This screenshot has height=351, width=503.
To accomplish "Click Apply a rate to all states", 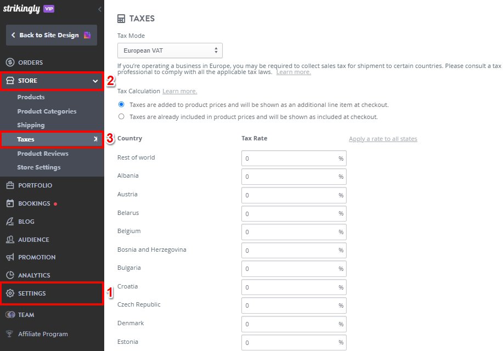I will click(x=383, y=139).
